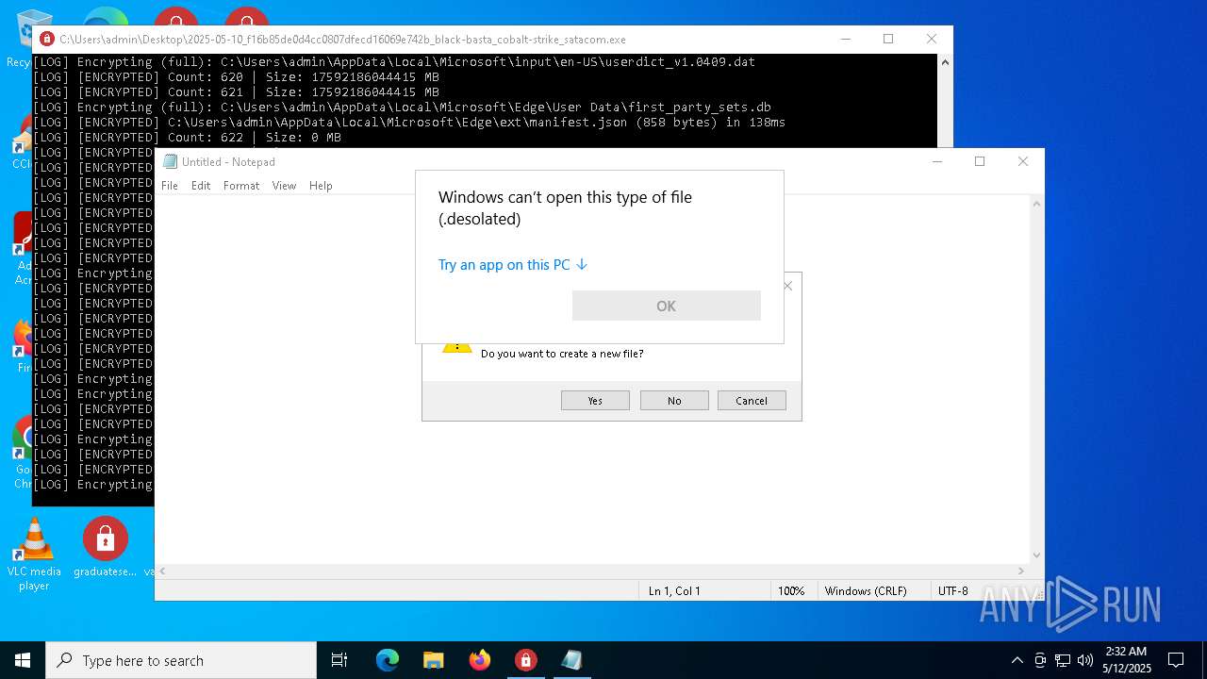Image resolution: width=1207 pixels, height=679 pixels.
Task: Open VLC media player desktop shortcut
Action: click(x=34, y=555)
